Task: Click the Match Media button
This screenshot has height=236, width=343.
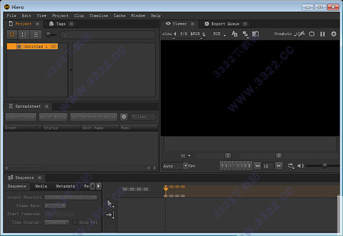Action: (x=53, y=117)
